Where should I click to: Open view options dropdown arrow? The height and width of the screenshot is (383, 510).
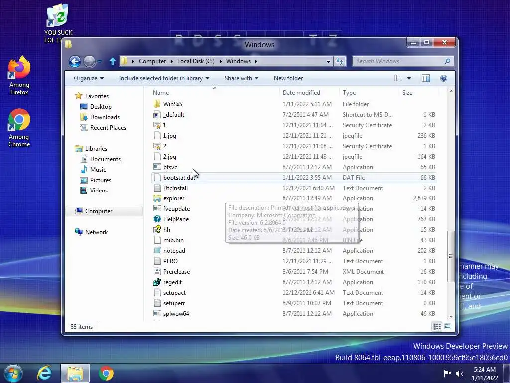409,78
